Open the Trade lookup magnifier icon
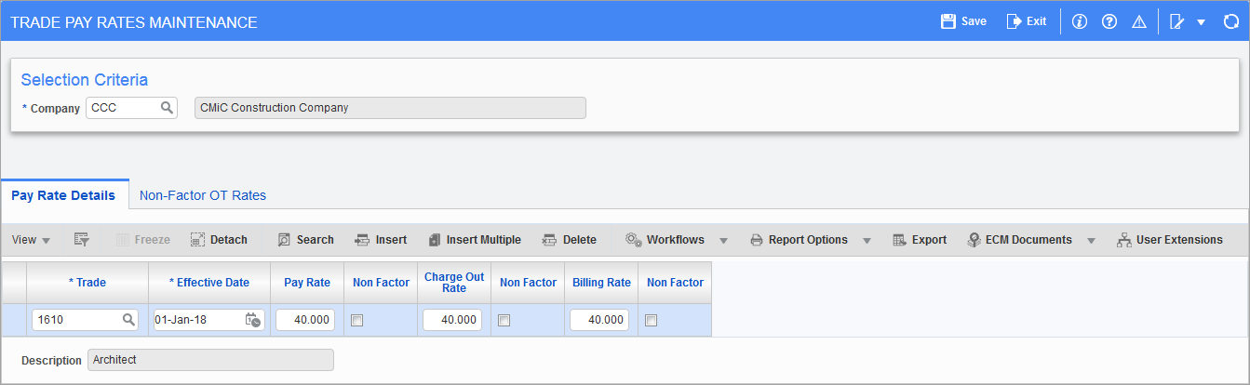 (x=129, y=320)
